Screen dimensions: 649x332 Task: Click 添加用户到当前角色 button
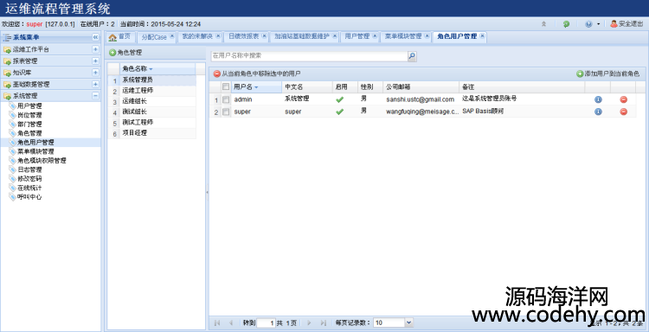(x=607, y=73)
